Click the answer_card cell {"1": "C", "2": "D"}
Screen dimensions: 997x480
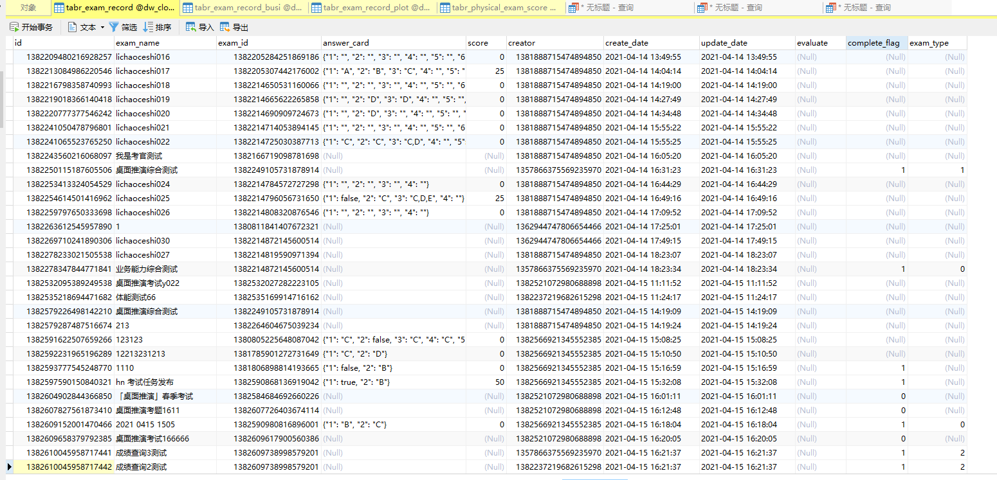tap(394, 353)
